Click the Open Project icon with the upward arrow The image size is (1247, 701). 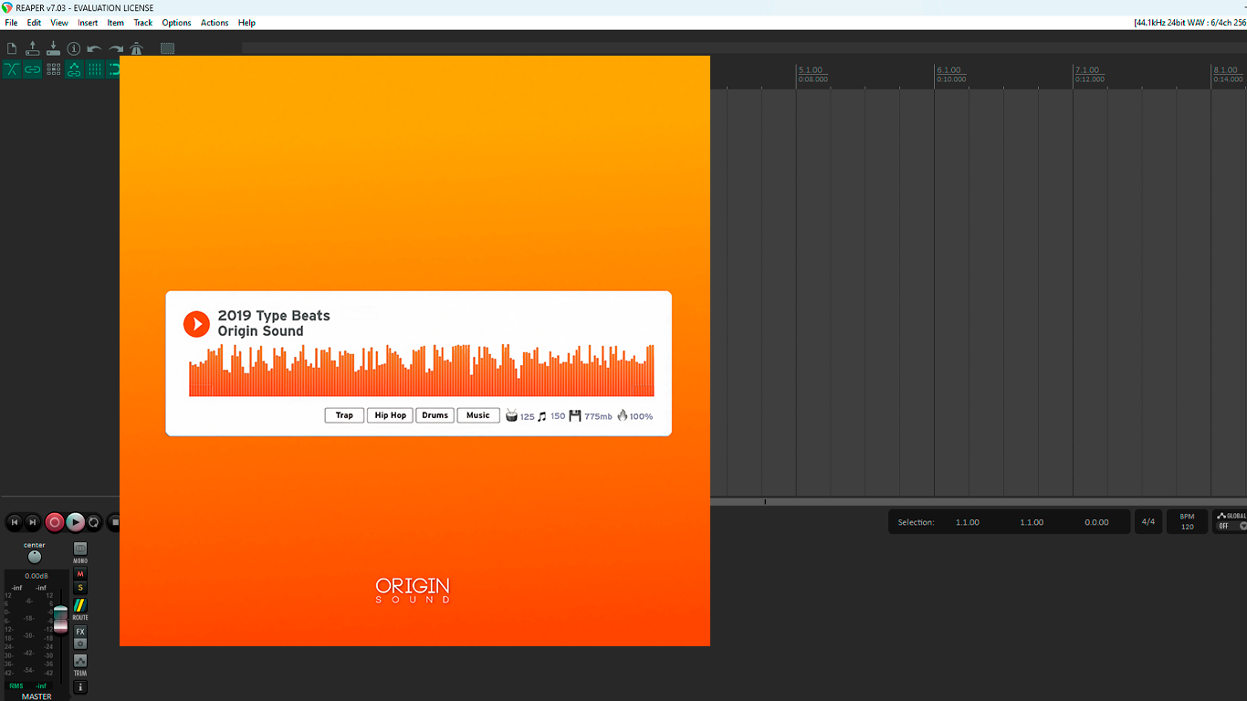pyautogui.click(x=33, y=48)
